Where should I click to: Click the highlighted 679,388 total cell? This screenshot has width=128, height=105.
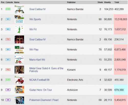(x=121, y=90)
